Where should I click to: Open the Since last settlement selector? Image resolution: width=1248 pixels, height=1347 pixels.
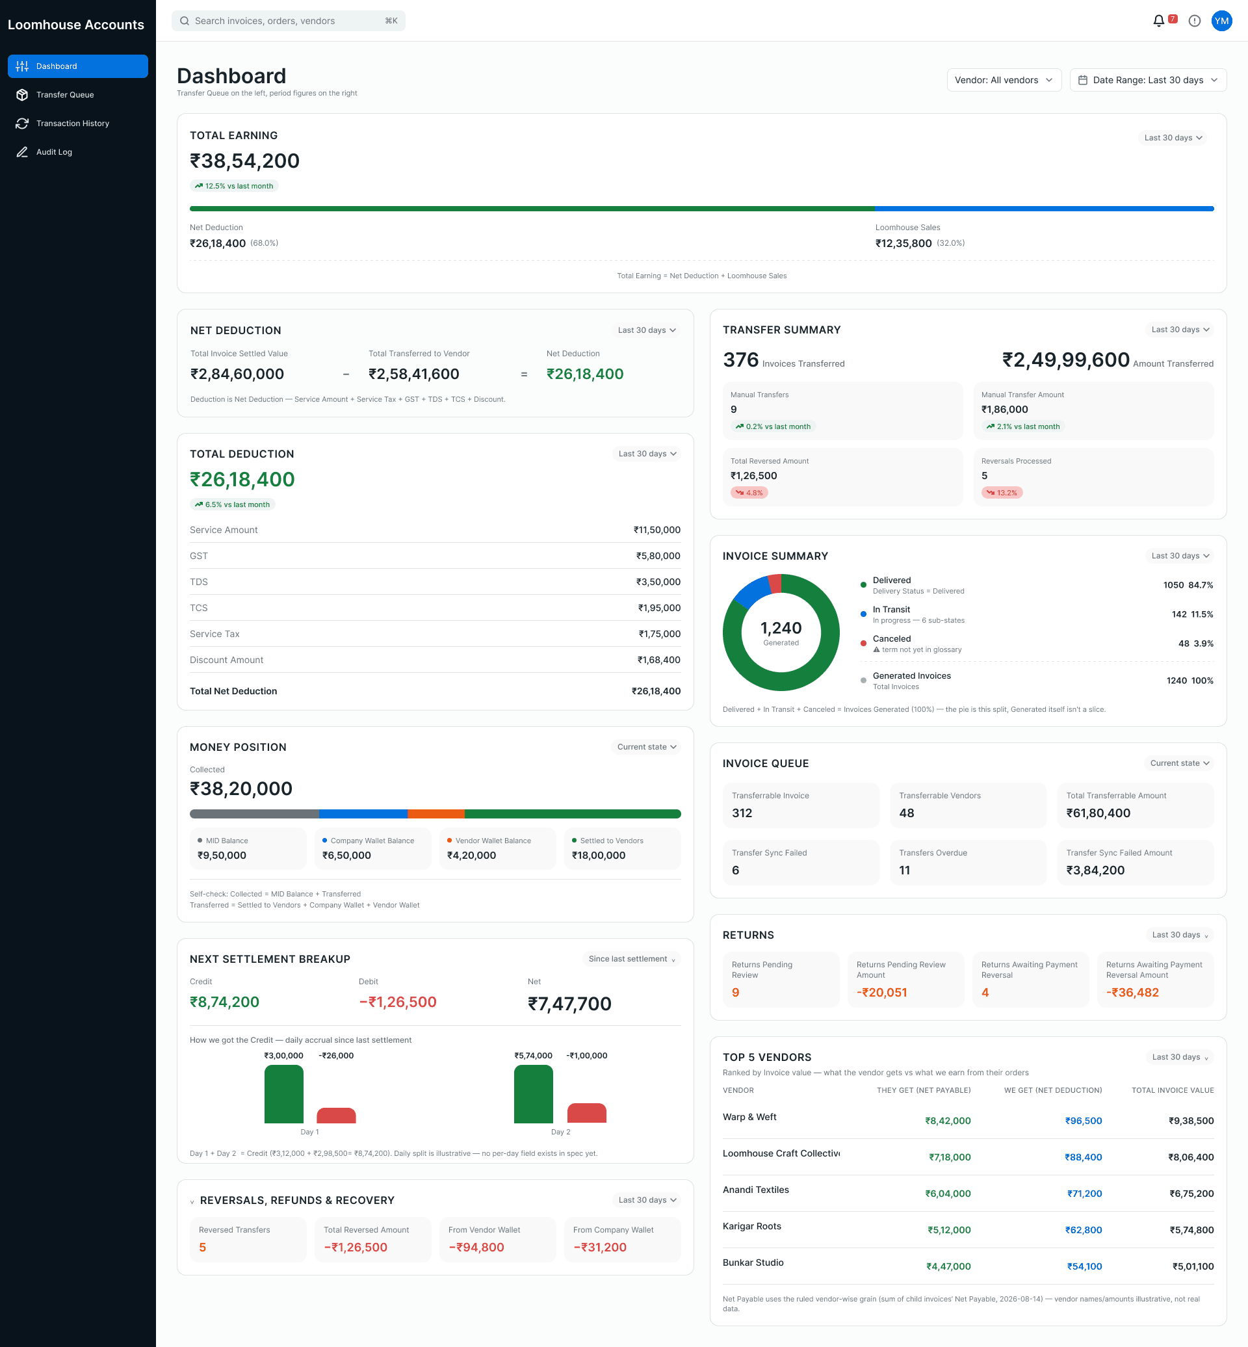coord(631,960)
